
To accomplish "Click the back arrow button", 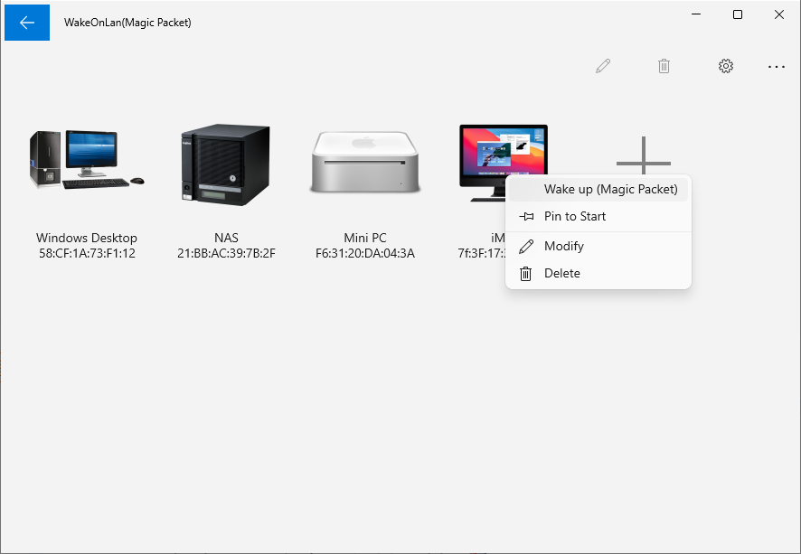I will pyautogui.click(x=26, y=22).
